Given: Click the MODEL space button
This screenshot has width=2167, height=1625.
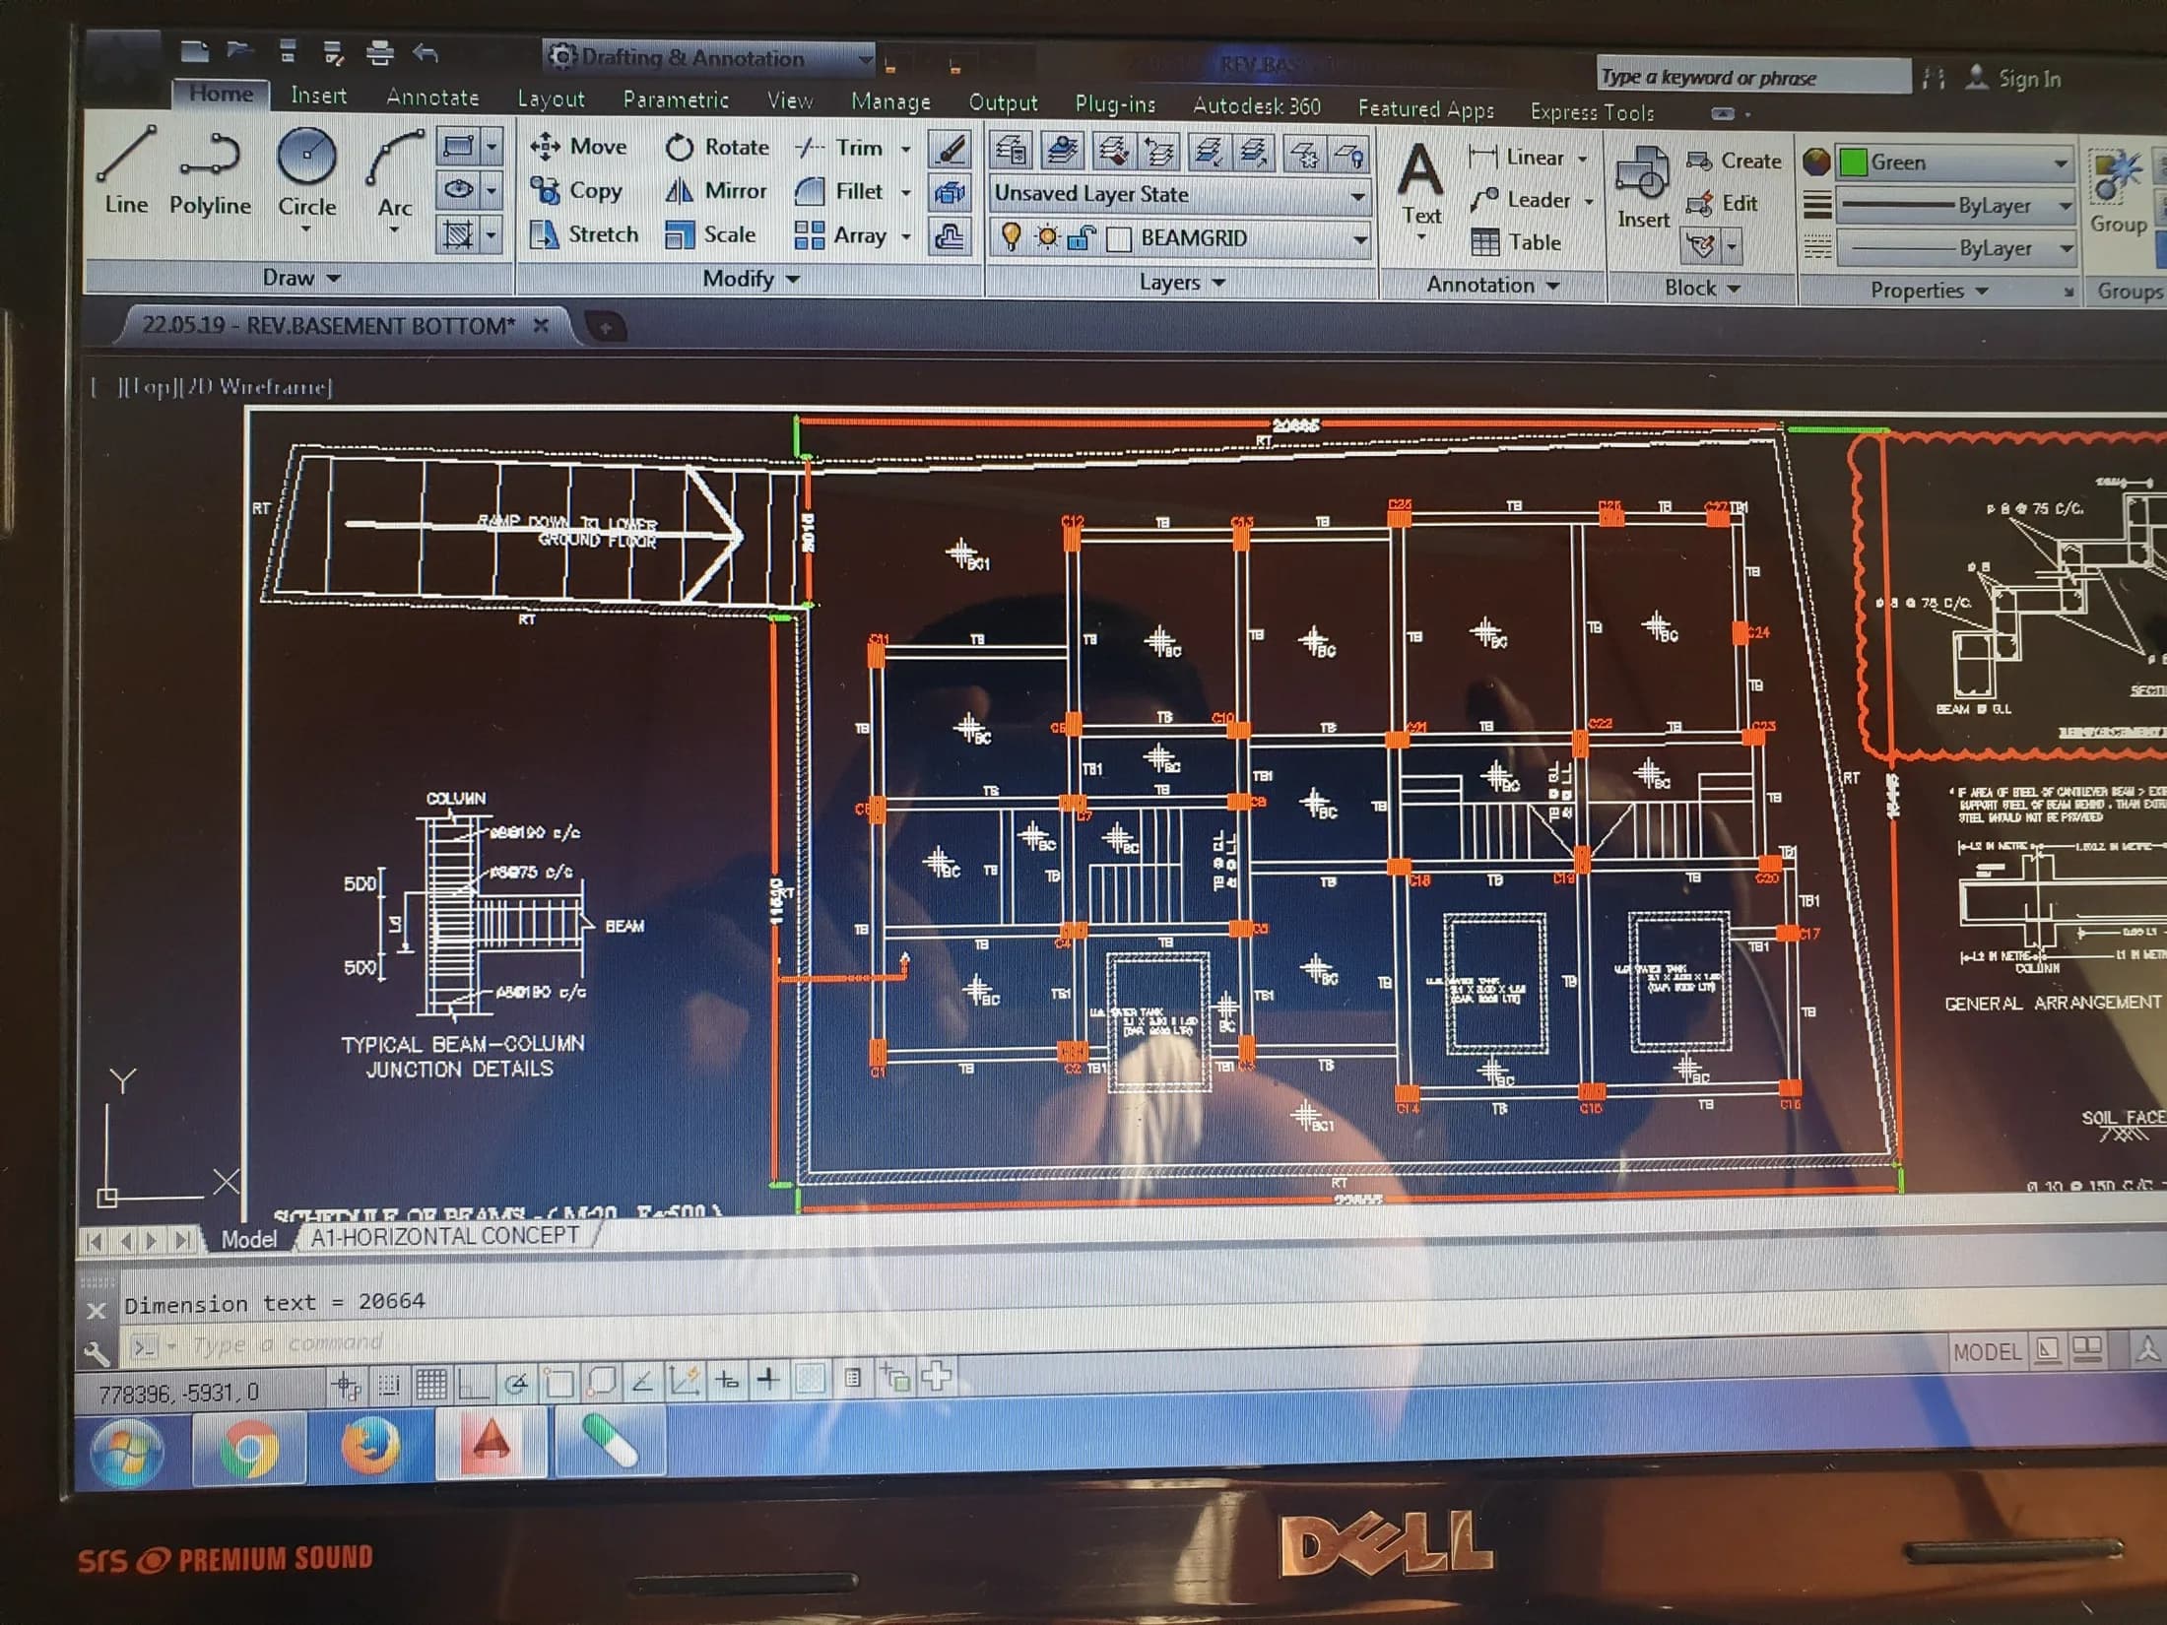Looking at the screenshot, I should [1986, 1352].
